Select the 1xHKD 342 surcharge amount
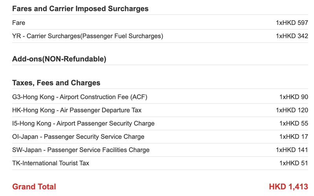The image size is (314, 196). [x=292, y=36]
